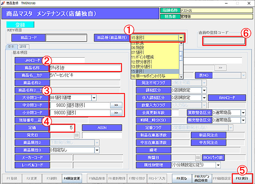Click the 商品名_カナ field
This screenshot has width=255, height=184.
pyautogui.click(x=85, y=75)
